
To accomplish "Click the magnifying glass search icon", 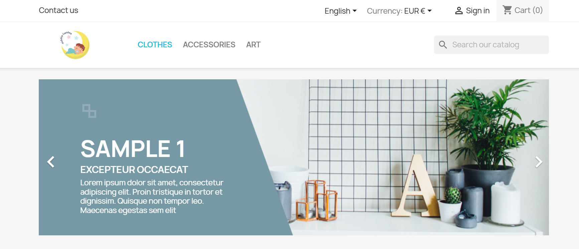I will coord(443,45).
